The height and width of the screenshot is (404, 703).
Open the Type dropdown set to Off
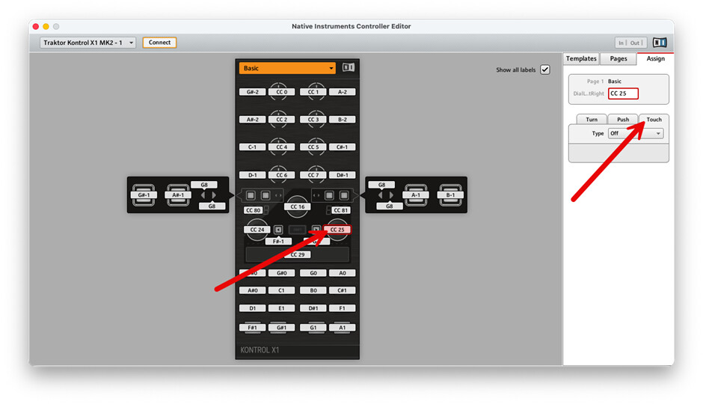coord(635,133)
